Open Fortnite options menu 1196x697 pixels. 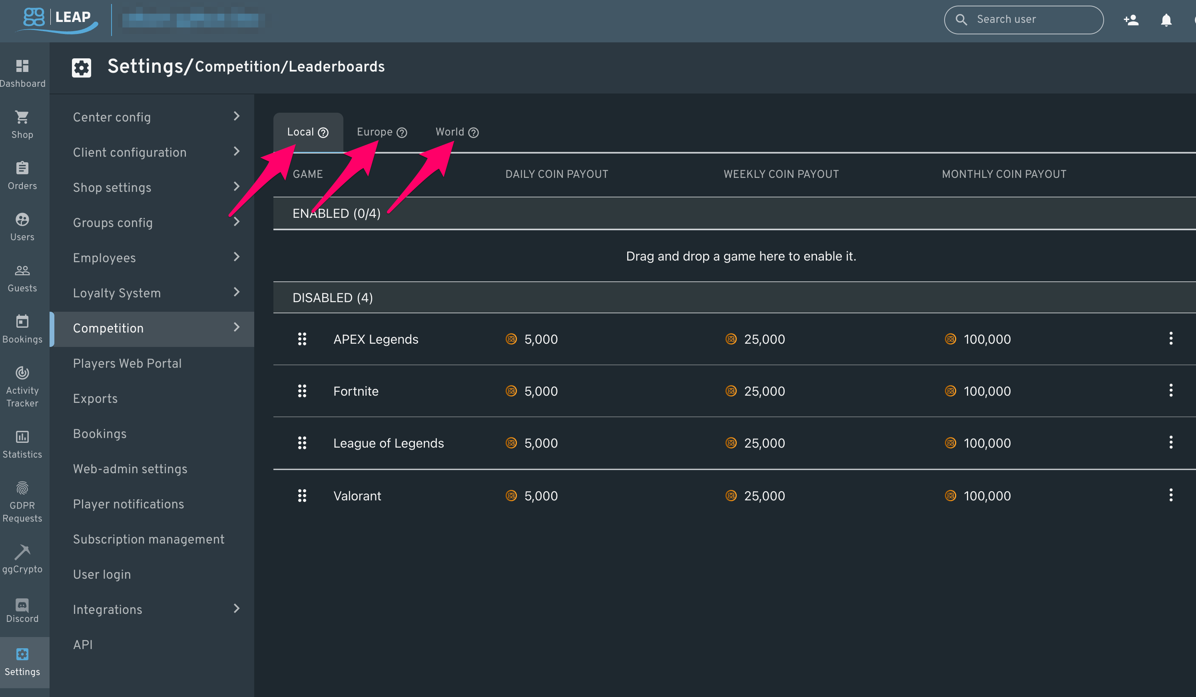[1171, 391]
